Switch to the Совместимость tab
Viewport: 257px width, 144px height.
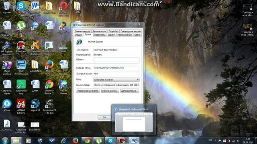point(82,31)
